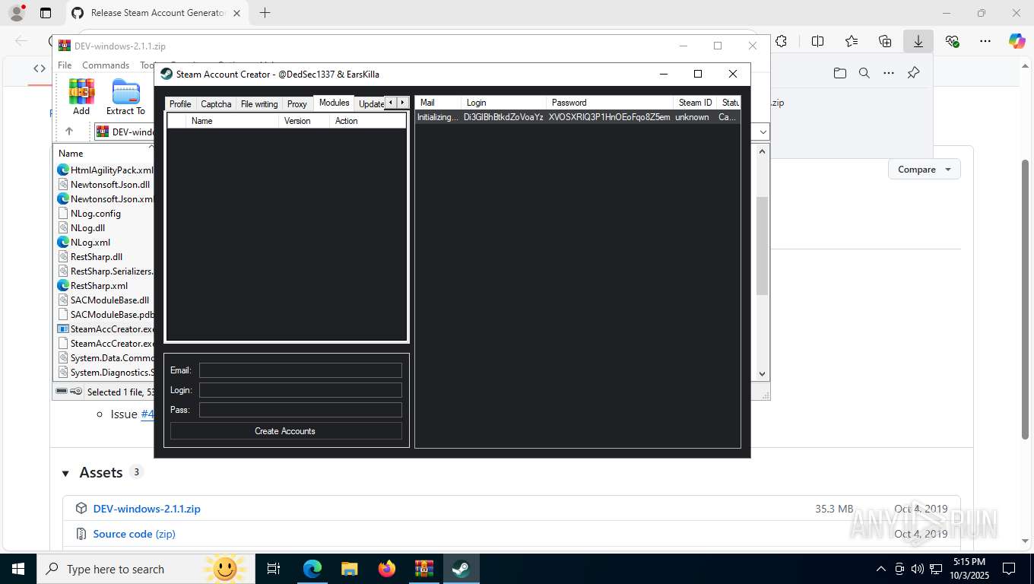Open Microsoft Edge from the taskbar
1034x584 pixels.
coord(312,569)
